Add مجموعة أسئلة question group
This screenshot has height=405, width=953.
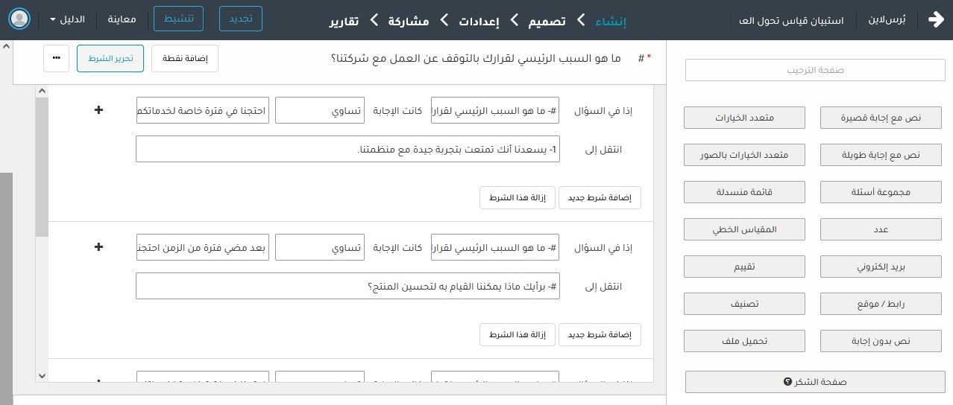tap(881, 192)
